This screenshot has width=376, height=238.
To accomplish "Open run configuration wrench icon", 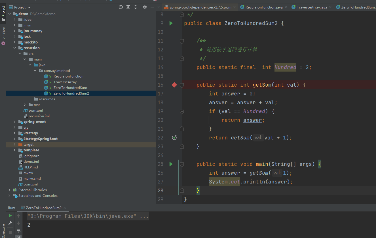I will (x=10, y=223).
